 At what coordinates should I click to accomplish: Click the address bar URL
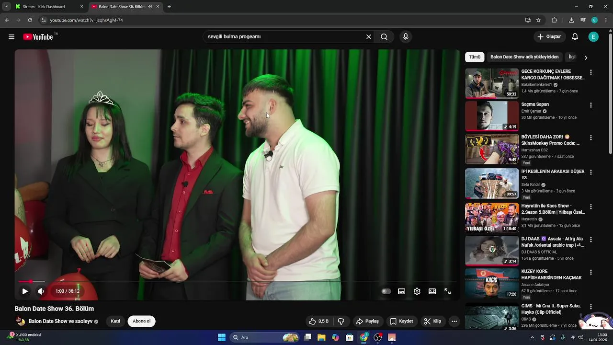[86, 20]
